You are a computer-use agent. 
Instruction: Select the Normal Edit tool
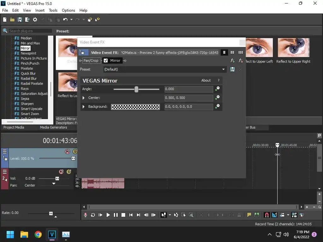pyautogui.click(x=164, y=215)
